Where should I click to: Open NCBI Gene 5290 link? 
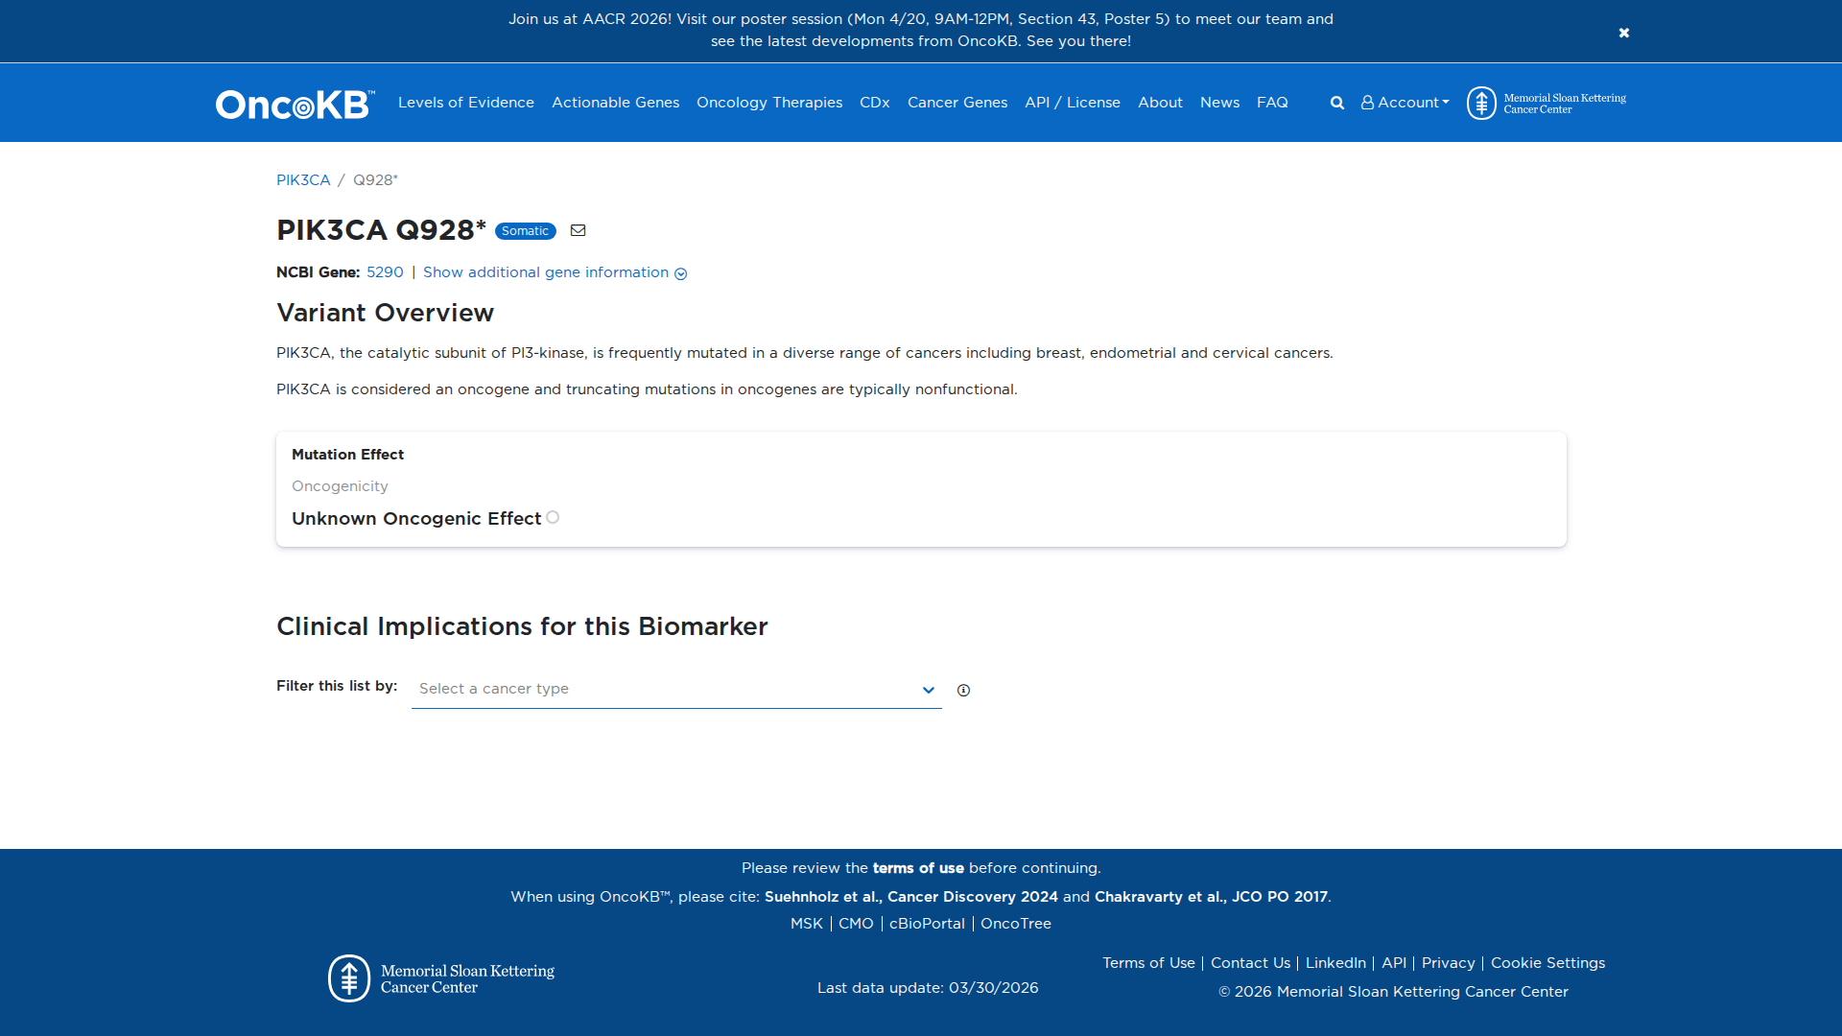click(384, 272)
